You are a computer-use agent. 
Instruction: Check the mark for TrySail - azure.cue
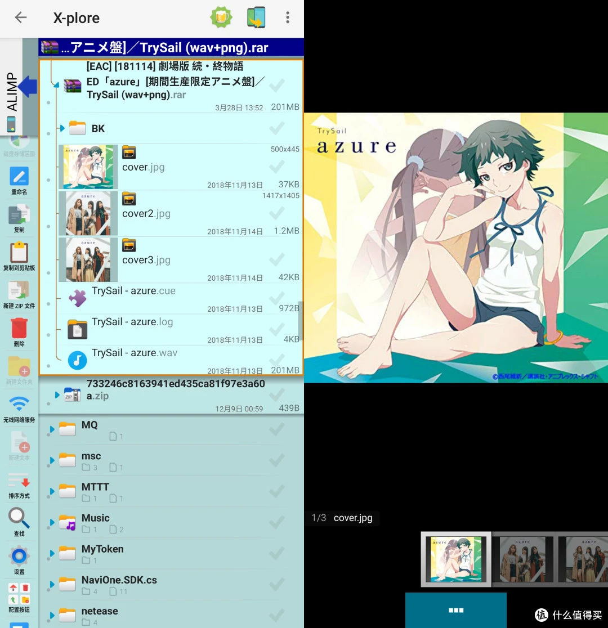pyautogui.click(x=277, y=298)
